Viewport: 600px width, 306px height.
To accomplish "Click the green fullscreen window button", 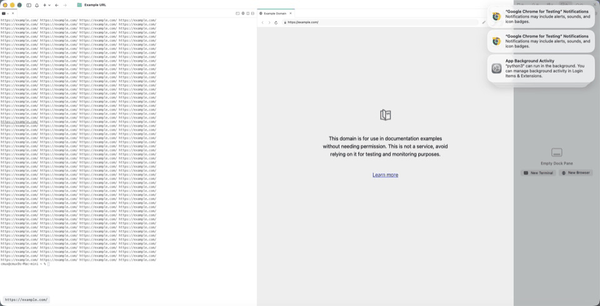I will point(19,5).
